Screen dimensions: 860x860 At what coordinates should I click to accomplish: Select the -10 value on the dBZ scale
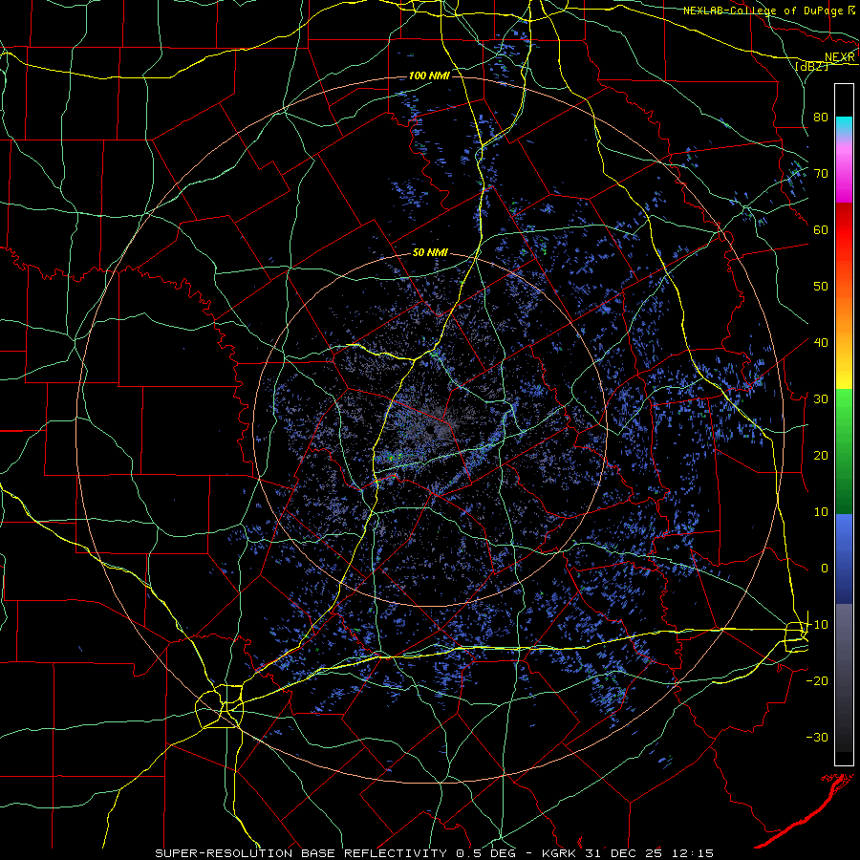click(x=817, y=625)
